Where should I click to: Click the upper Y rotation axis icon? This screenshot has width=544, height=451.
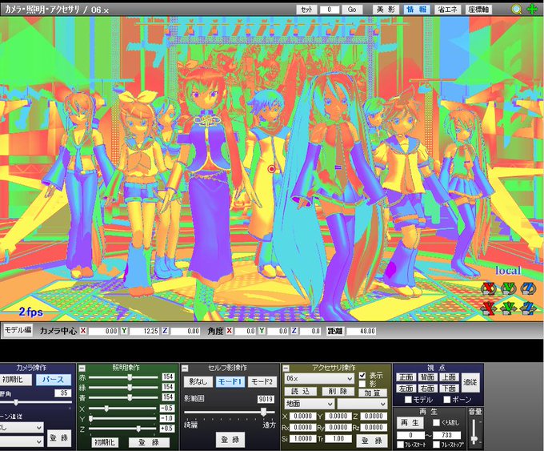pos(508,288)
